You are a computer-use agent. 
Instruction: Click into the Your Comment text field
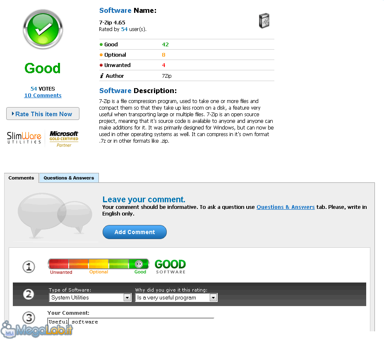click(131, 324)
